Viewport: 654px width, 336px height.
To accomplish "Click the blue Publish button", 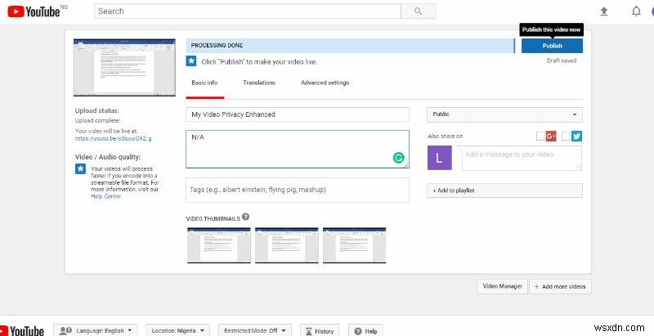I will click(552, 46).
